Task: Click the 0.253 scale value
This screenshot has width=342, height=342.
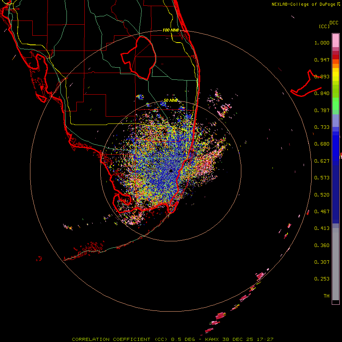Action: coord(322,279)
